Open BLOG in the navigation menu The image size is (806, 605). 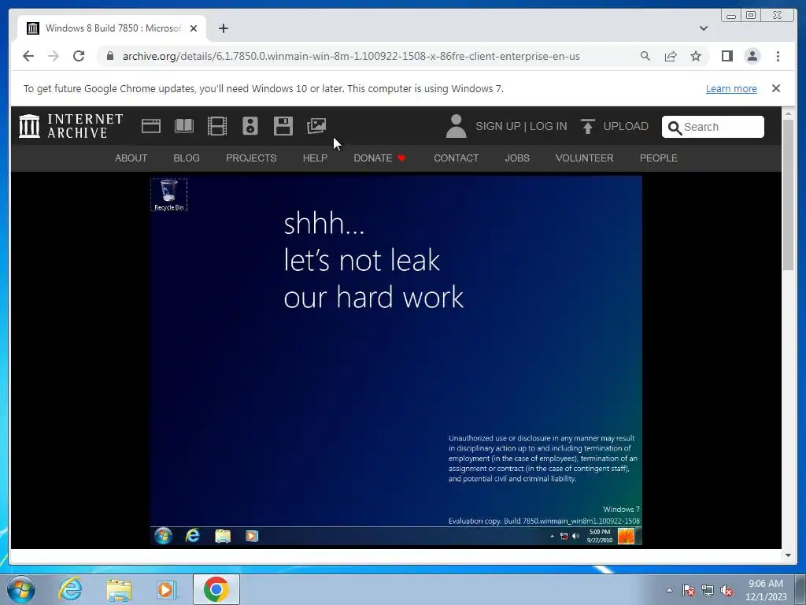(187, 158)
